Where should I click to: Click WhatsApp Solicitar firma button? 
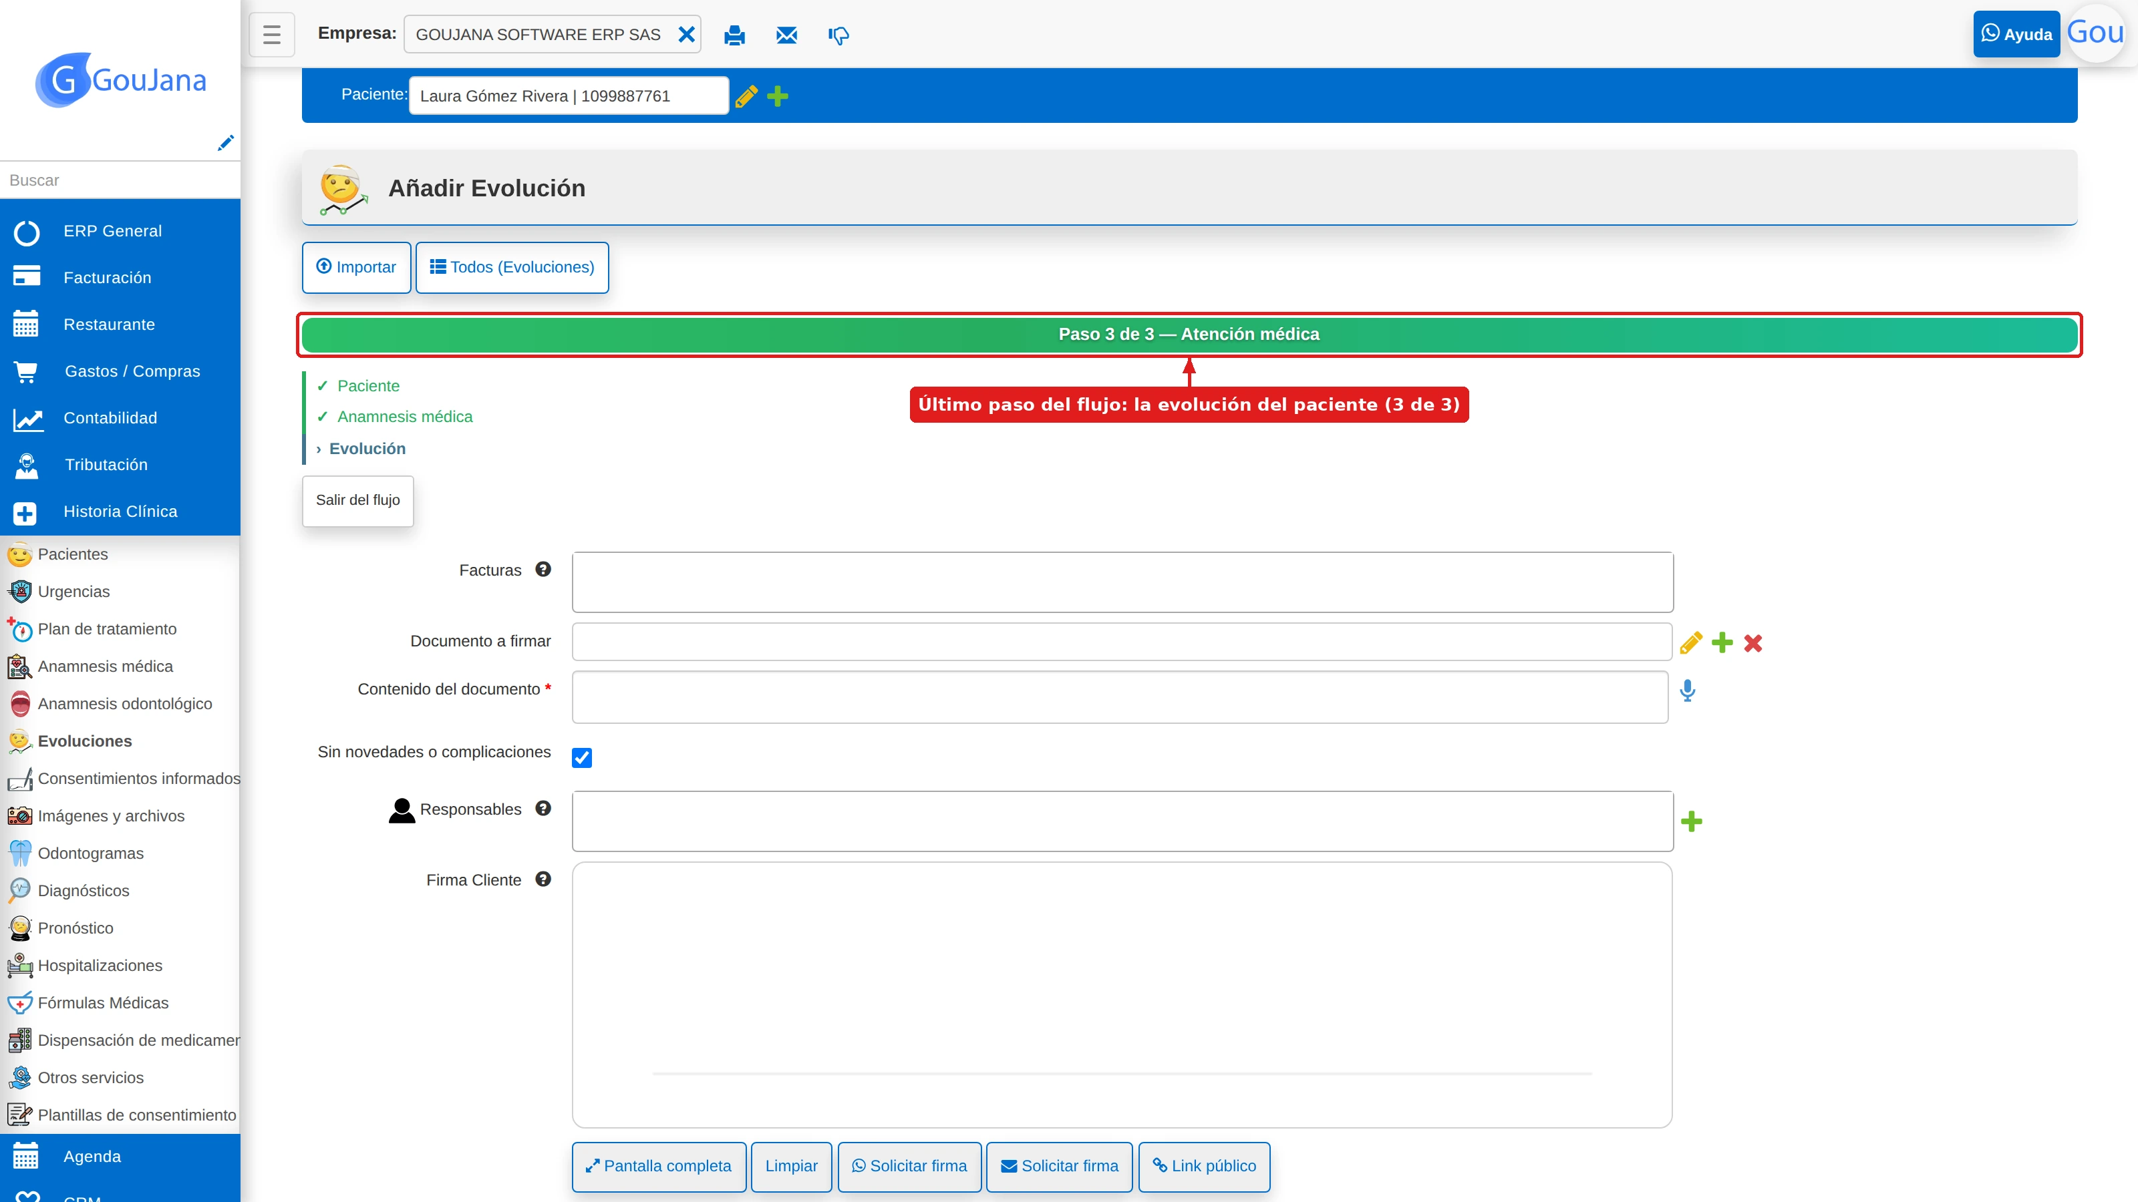point(909,1167)
